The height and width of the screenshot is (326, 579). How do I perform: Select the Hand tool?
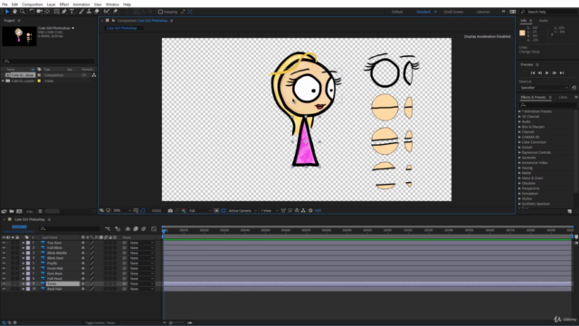click(14, 12)
